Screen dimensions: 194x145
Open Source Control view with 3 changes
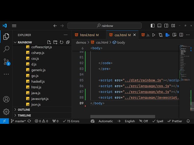(x=6, y=62)
